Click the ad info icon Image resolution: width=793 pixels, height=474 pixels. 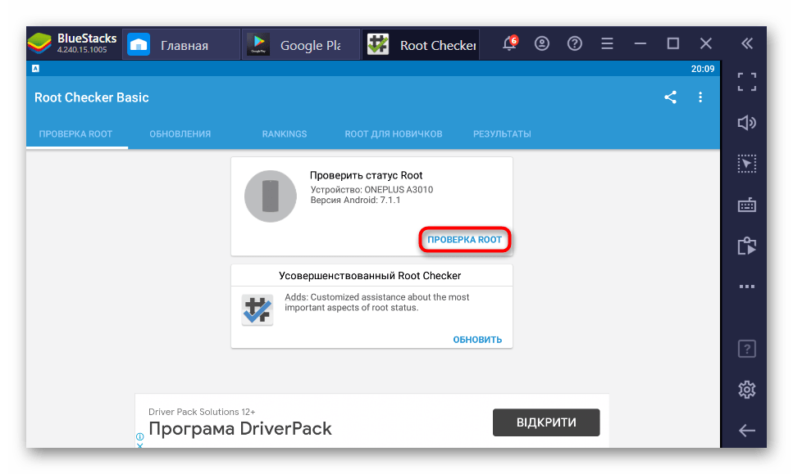tap(140, 436)
